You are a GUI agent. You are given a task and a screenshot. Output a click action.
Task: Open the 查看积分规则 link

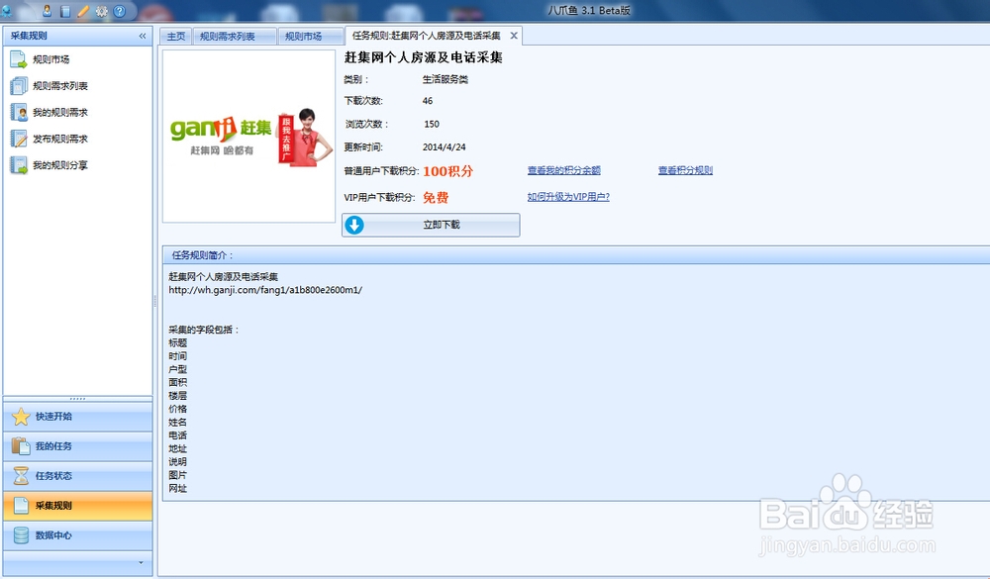coord(685,170)
